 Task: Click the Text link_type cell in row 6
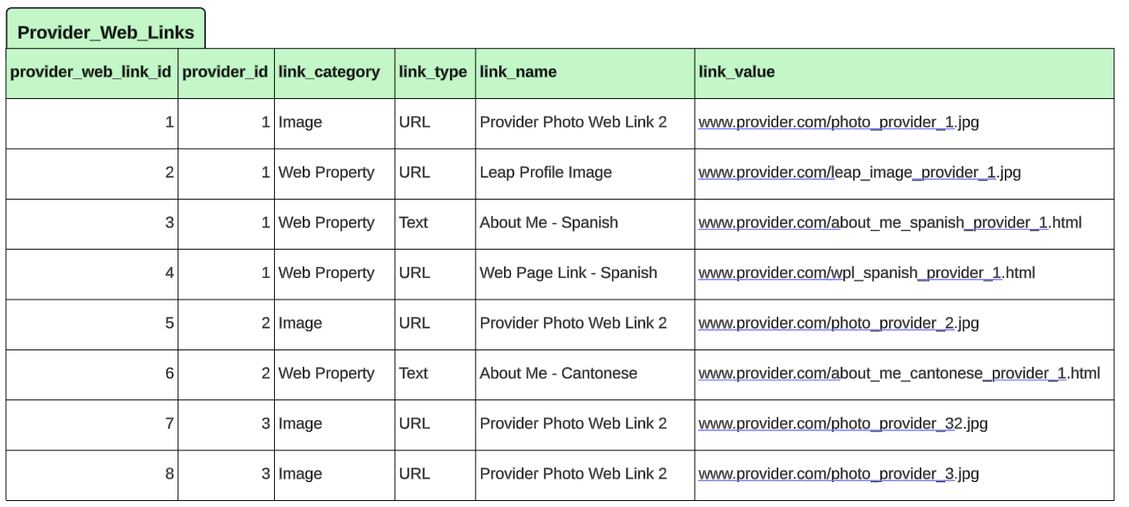pyautogui.click(x=414, y=374)
